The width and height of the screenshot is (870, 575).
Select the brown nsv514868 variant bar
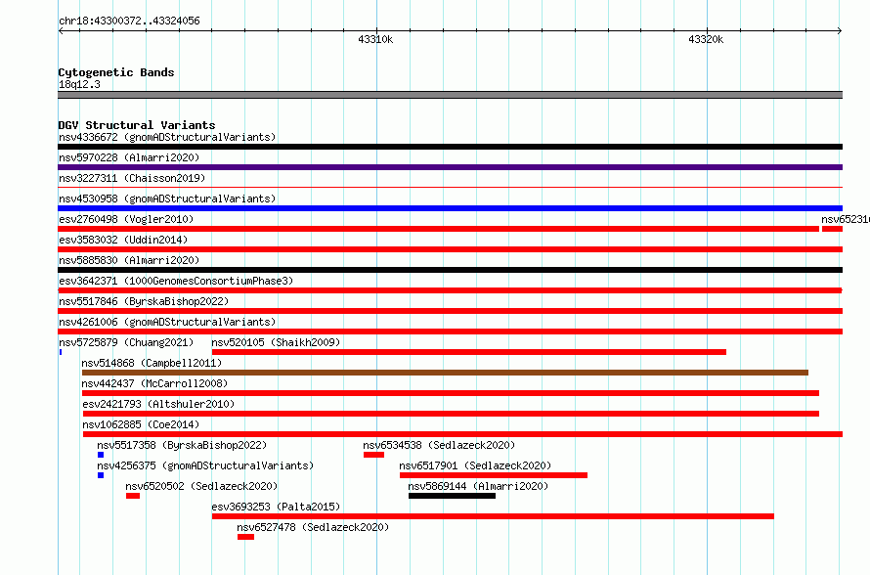click(x=445, y=373)
